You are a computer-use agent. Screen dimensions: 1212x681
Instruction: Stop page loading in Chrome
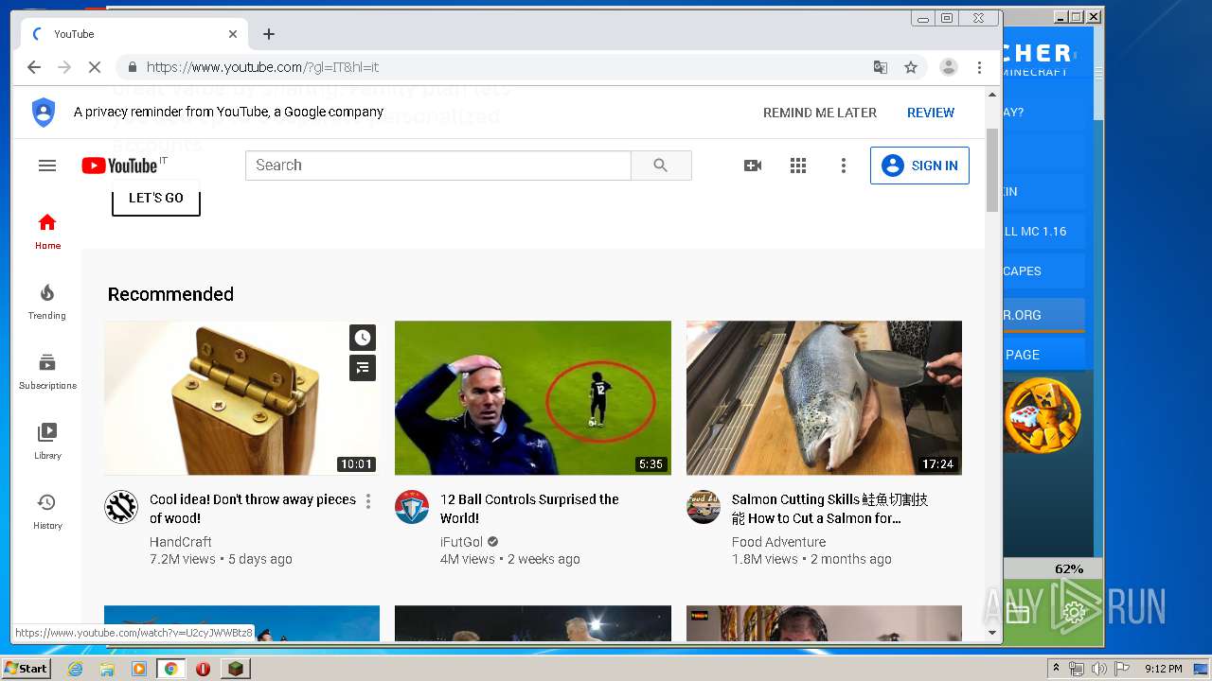click(x=95, y=67)
